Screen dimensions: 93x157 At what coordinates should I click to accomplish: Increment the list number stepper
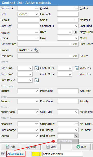tap(39, 153)
